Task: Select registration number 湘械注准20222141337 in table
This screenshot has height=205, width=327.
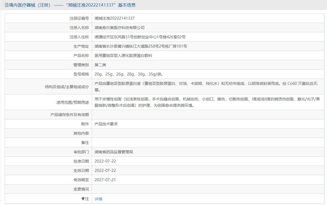Action: tap(114, 18)
